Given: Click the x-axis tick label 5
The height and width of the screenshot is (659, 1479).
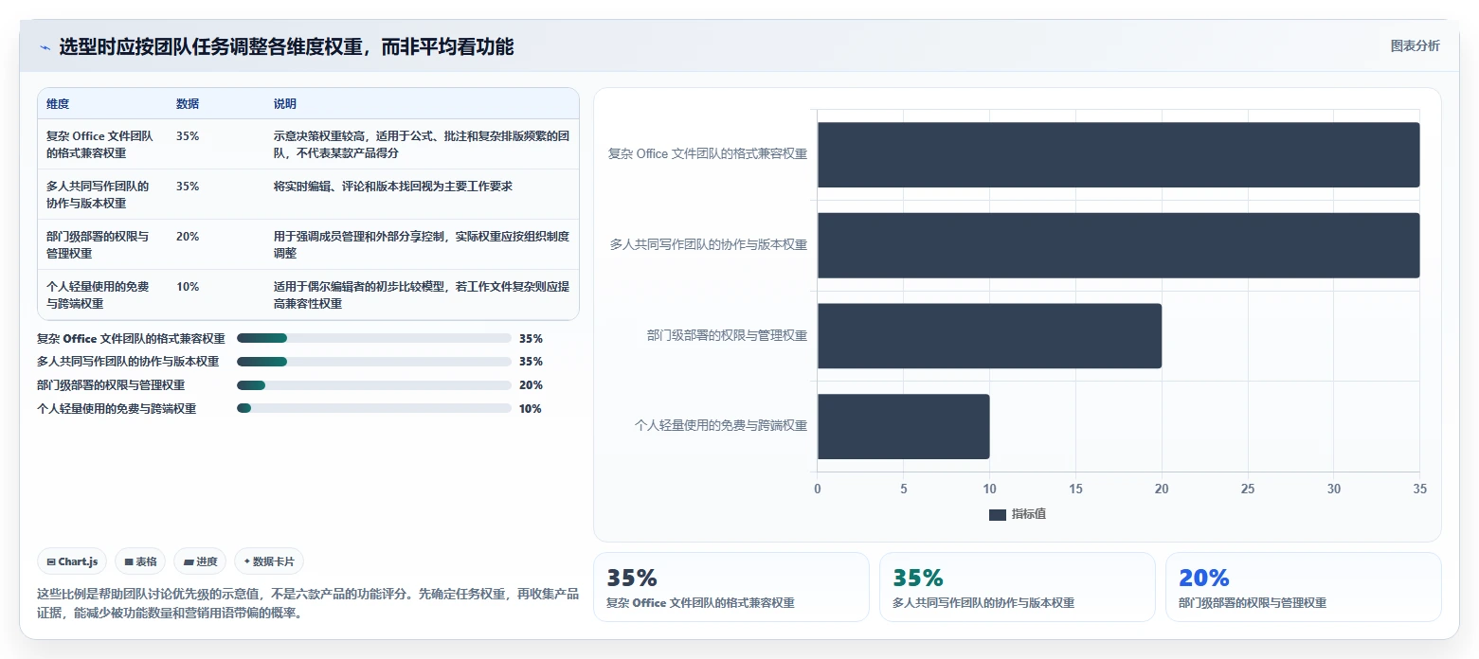Looking at the screenshot, I should coord(904,490).
